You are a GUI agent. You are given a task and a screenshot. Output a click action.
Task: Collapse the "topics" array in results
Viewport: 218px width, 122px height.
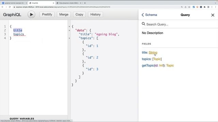click(69, 38)
